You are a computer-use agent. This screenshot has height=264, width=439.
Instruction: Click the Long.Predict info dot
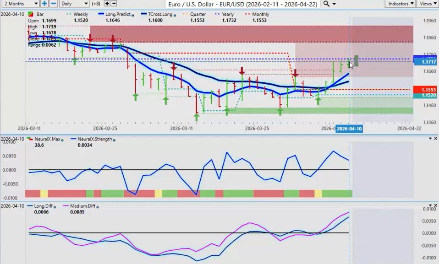coord(133,15)
